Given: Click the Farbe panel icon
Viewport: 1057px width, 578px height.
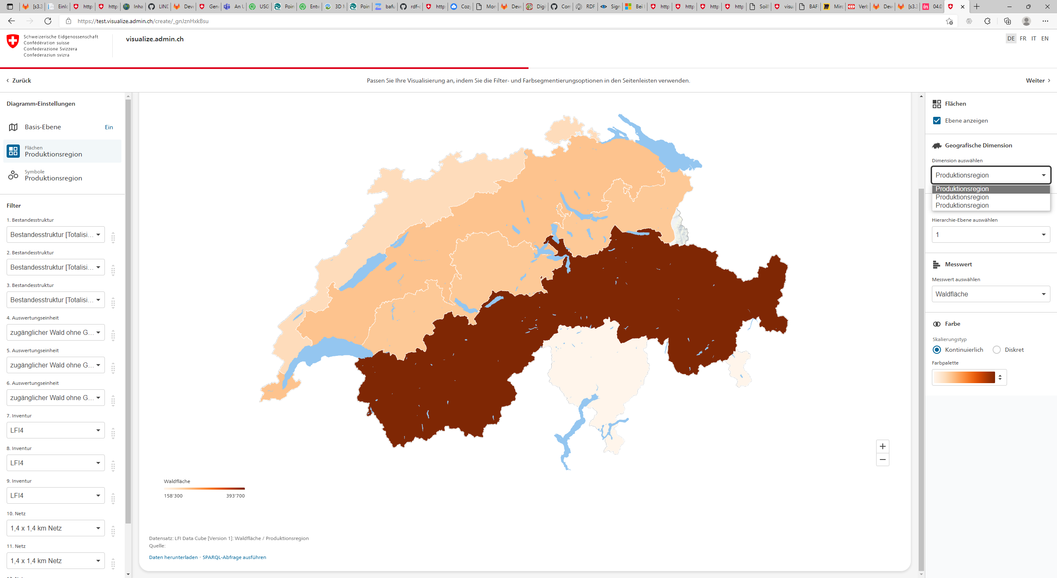Looking at the screenshot, I should pos(937,324).
